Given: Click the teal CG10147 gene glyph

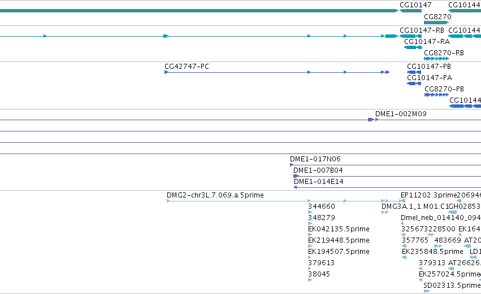Looking at the screenshot, I should 411,11.
